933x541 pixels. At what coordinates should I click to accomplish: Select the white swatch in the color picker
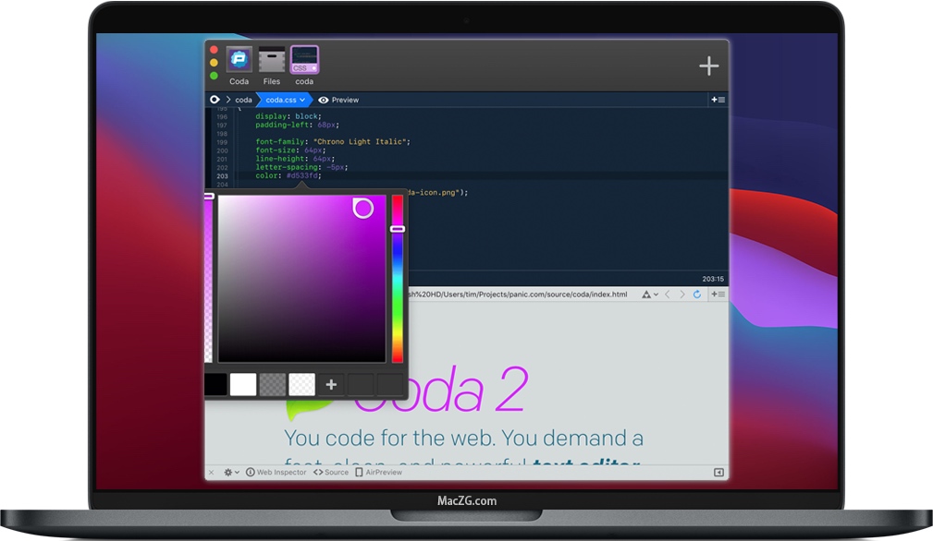tap(243, 382)
